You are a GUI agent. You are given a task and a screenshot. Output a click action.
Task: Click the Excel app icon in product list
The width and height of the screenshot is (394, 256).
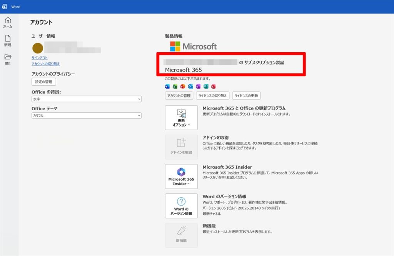tap(175, 86)
